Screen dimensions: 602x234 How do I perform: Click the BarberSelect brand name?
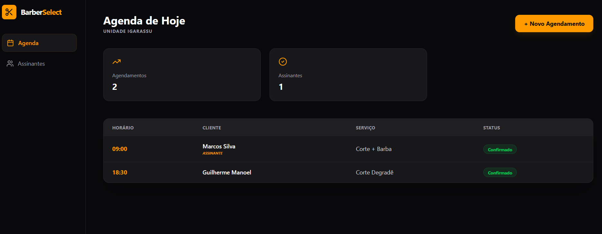[x=41, y=12]
